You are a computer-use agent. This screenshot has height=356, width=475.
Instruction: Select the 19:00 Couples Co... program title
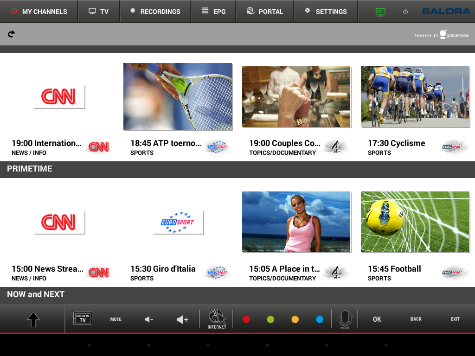[285, 143]
